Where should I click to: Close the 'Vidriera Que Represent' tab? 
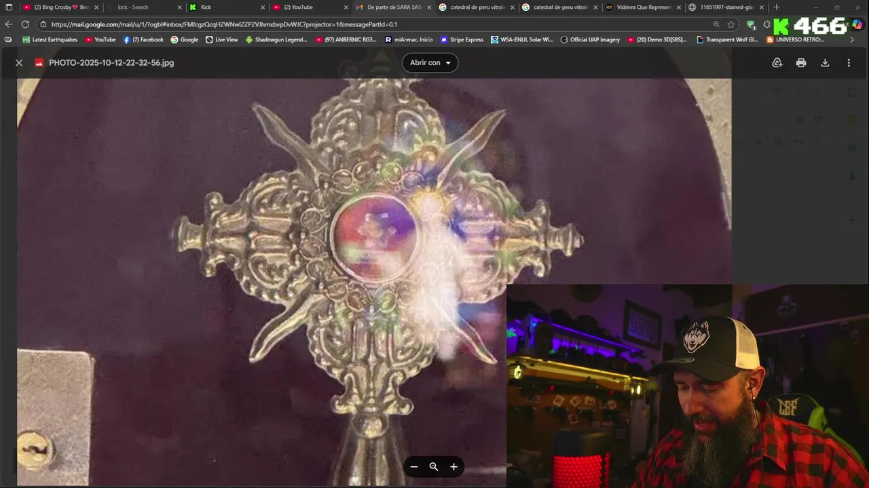click(x=679, y=7)
